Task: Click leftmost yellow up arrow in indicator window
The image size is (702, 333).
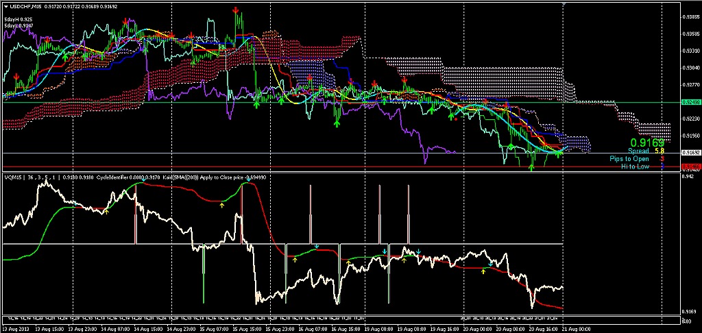Action: click(x=106, y=212)
